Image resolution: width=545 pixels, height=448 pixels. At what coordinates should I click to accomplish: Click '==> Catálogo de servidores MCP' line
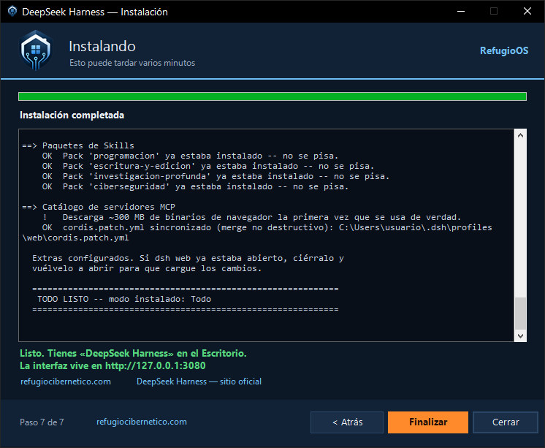(x=99, y=207)
